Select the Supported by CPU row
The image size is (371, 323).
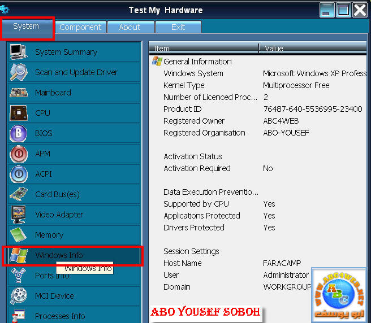click(258, 204)
